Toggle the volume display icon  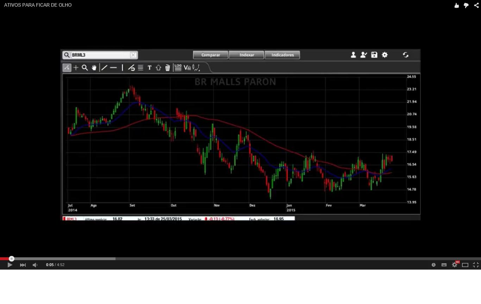[187, 68]
